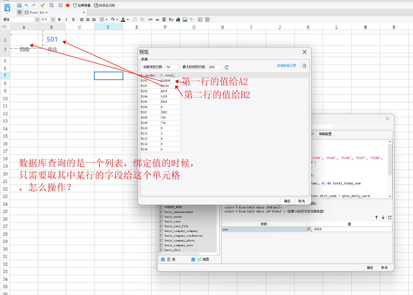413x295 pixels.
Task: Open the year parameter type dropdown
Action: tap(310, 229)
